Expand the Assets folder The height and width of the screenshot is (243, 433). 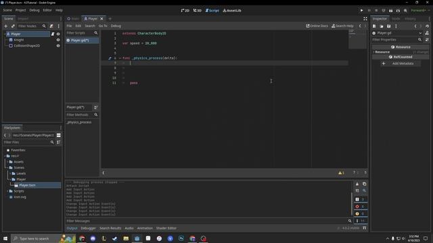click(x=7, y=162)
